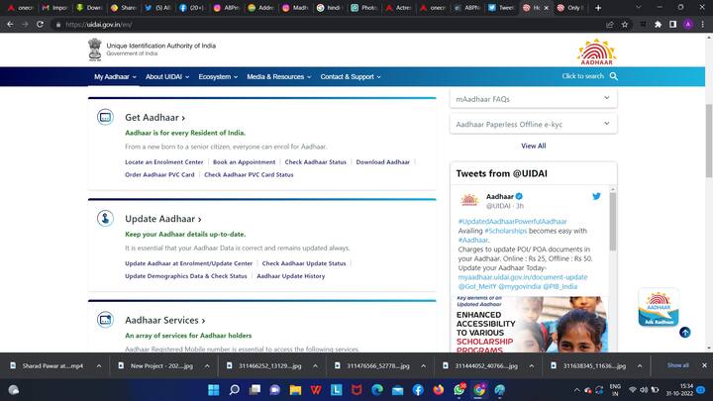Viewport: 713px width, 401px height.
Task: Click the Windows Start button
Action: (216, 389)
